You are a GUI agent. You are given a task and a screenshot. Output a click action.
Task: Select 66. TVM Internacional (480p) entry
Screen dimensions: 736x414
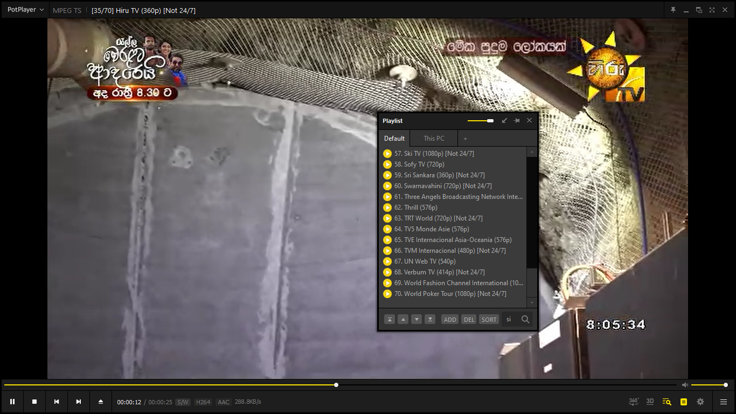[453, 251]
